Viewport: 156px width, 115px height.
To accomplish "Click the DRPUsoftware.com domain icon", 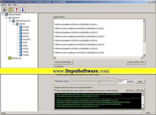I will 13,21.
